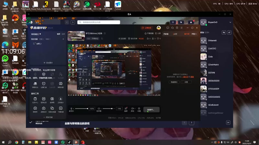Click the 分享 share link
The image size is (259, 145).
pos(158,34)
